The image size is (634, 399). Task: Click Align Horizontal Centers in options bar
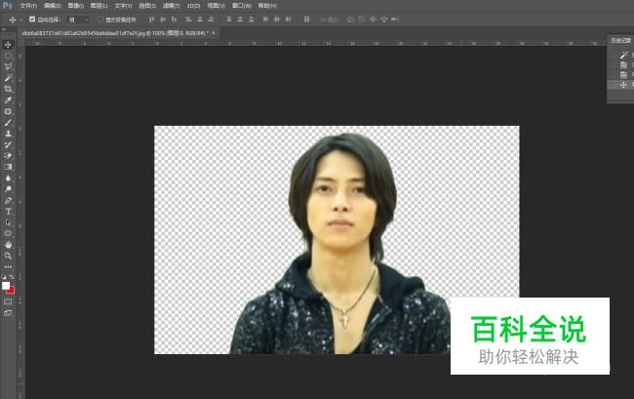tap(200, 19)
